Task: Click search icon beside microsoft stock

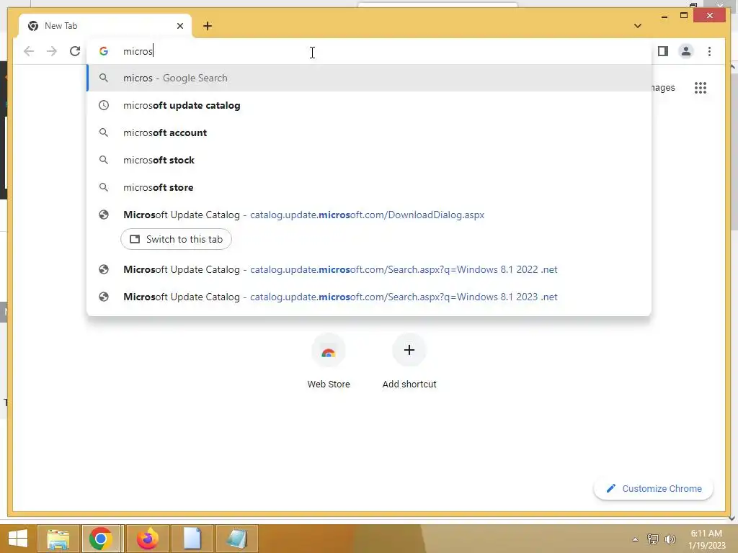Action: (x=104, y=160)
